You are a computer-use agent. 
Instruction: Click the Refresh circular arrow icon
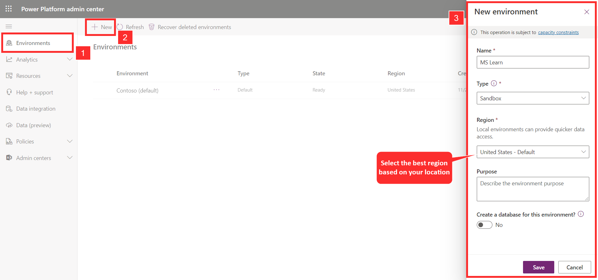(x=120, y=27)
